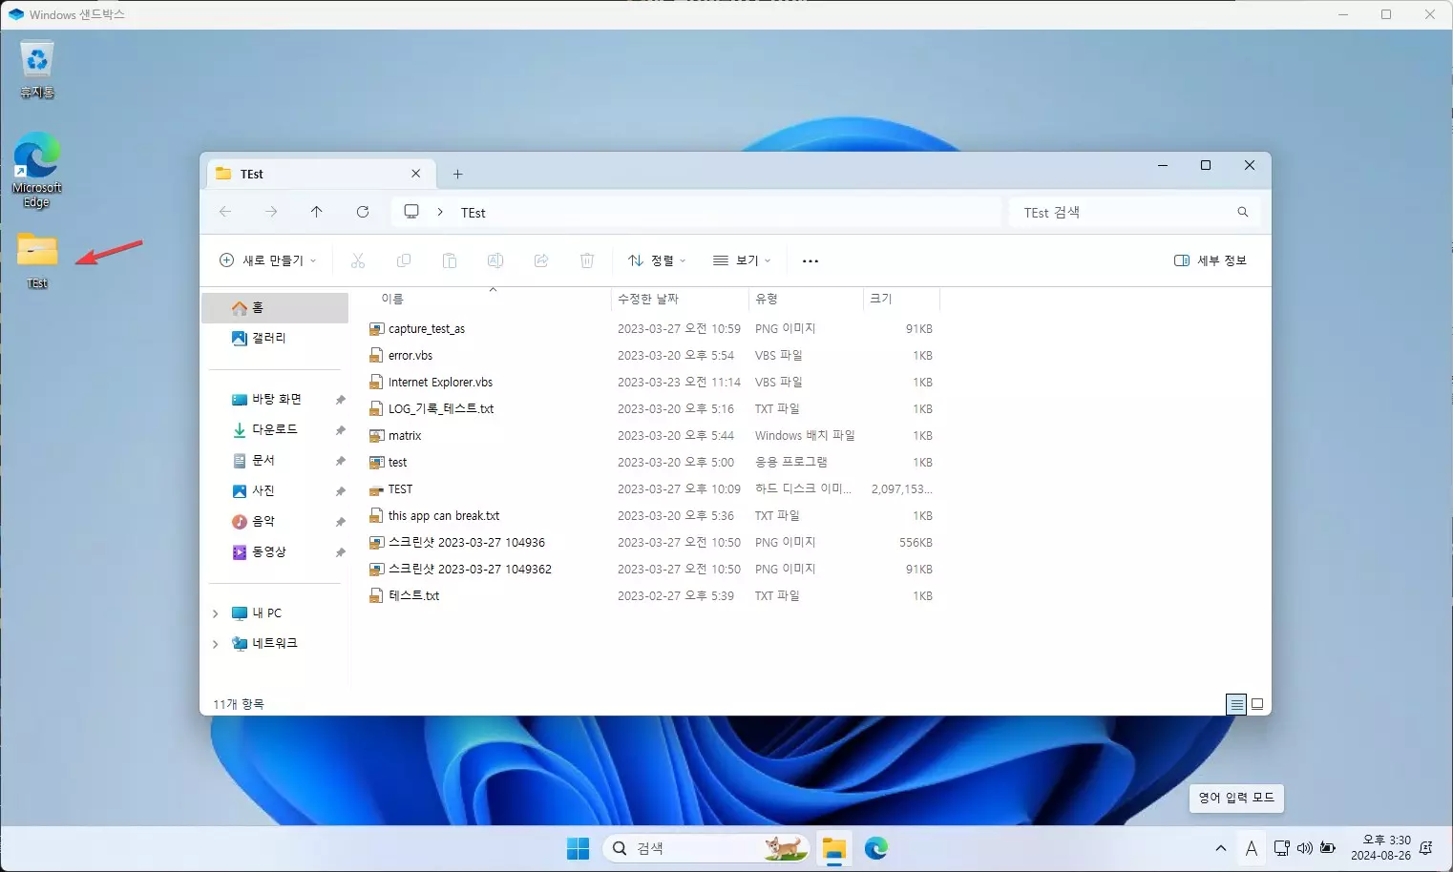This screenshot has width=1453, height=872.
Task: Refresh the TEst folder view
Action: (x=363, y=212)
